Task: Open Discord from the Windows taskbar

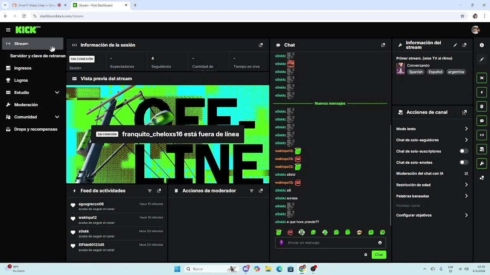Action: tap(246, 269)
